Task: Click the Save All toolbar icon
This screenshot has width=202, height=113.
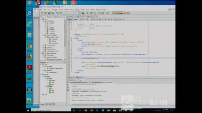Action: tap(53, 13)
